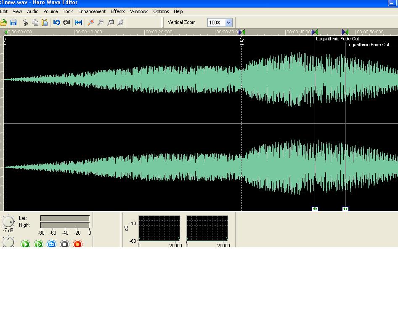Open the Effects menu

118,11
